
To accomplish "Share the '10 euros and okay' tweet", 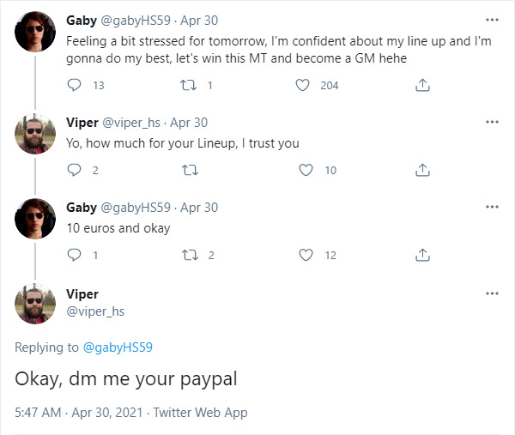I will [421, 255].
